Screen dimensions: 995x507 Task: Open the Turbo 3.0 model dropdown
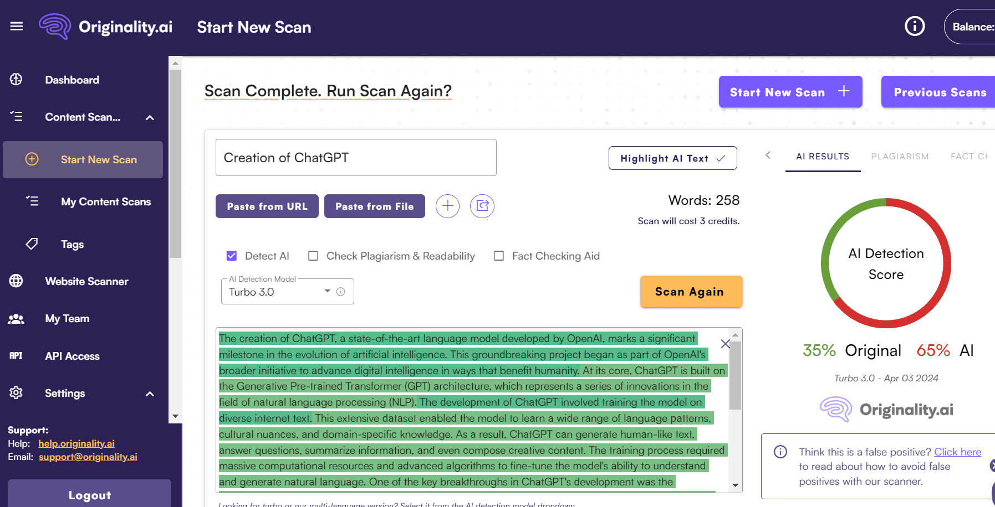point(327,292)
